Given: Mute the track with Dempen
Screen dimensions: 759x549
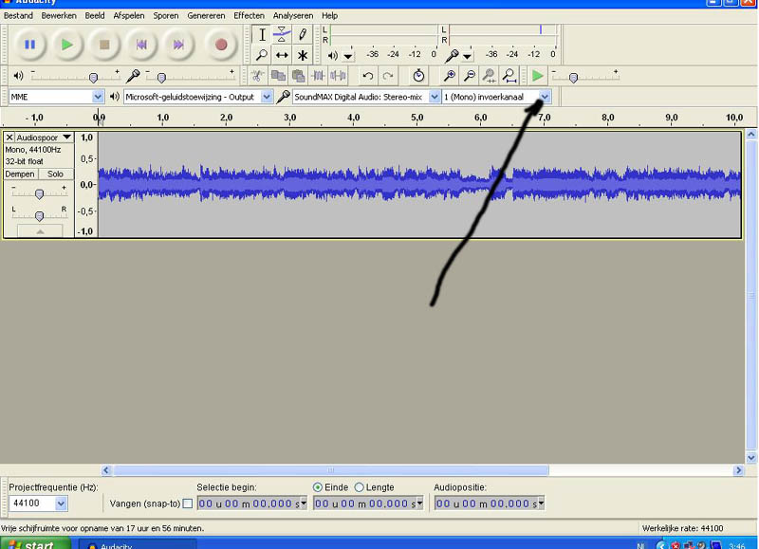Looking at the screenshot, I should coord(20,174).
